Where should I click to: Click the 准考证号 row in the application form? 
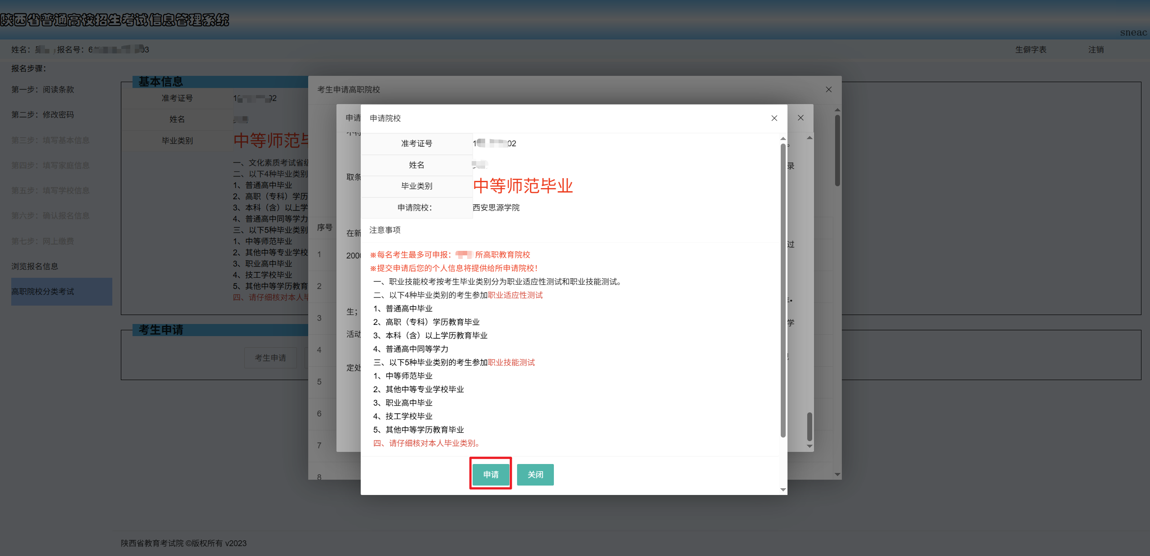(x=417, y=144)
